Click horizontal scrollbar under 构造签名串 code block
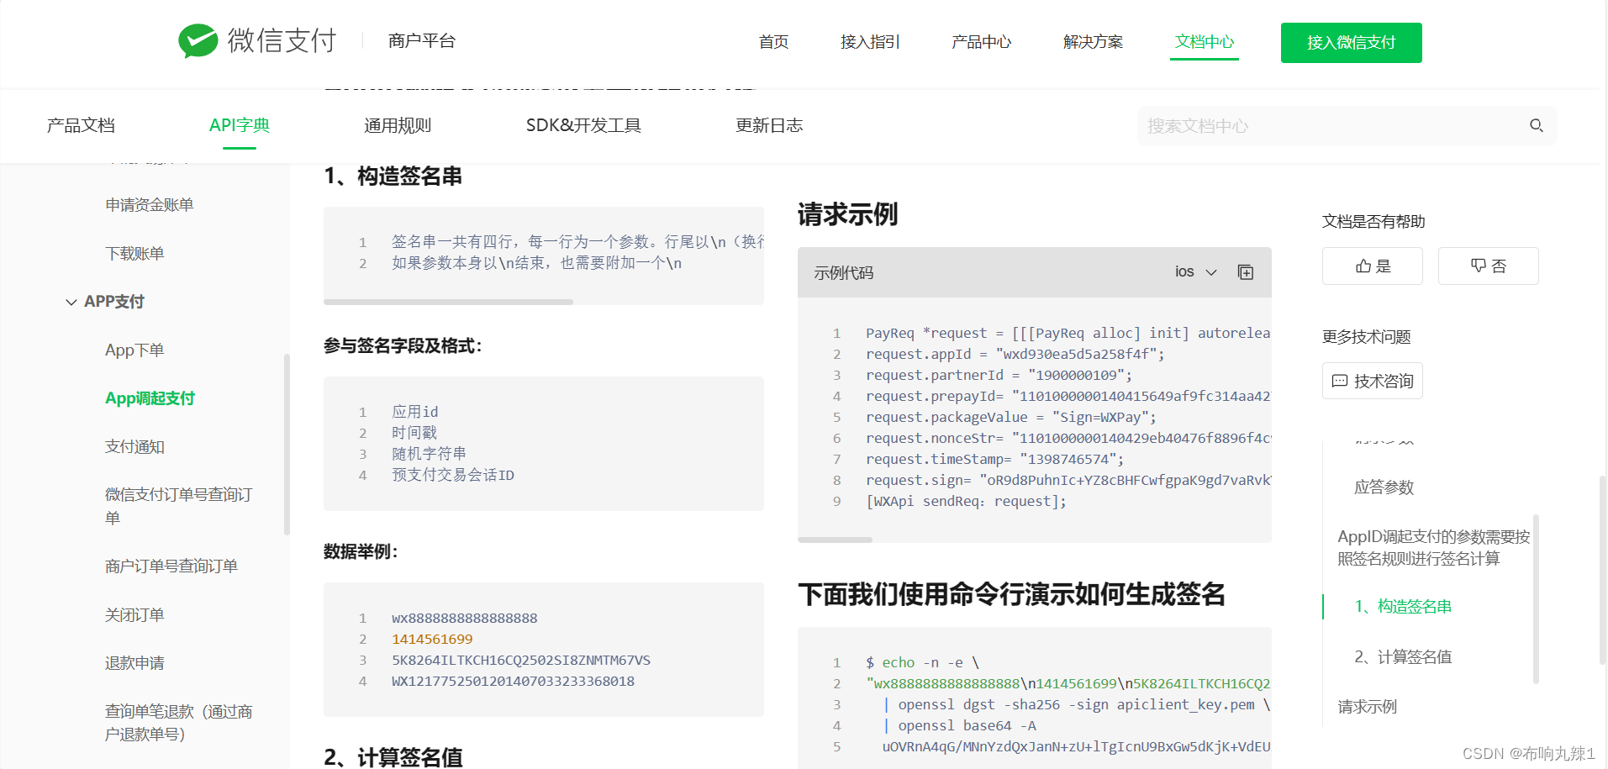 click(448, 302)
